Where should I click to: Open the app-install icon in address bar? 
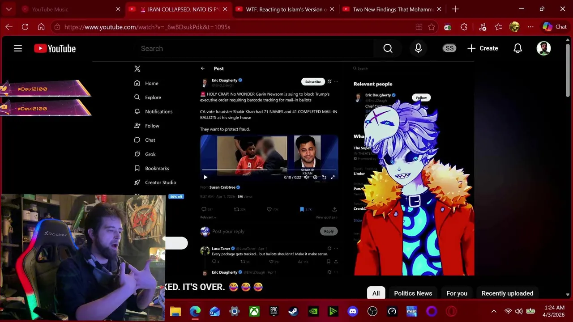419,27
